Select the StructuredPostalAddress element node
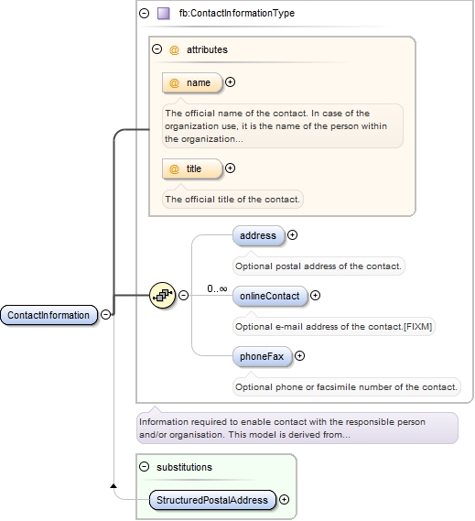 click(212, 500)
